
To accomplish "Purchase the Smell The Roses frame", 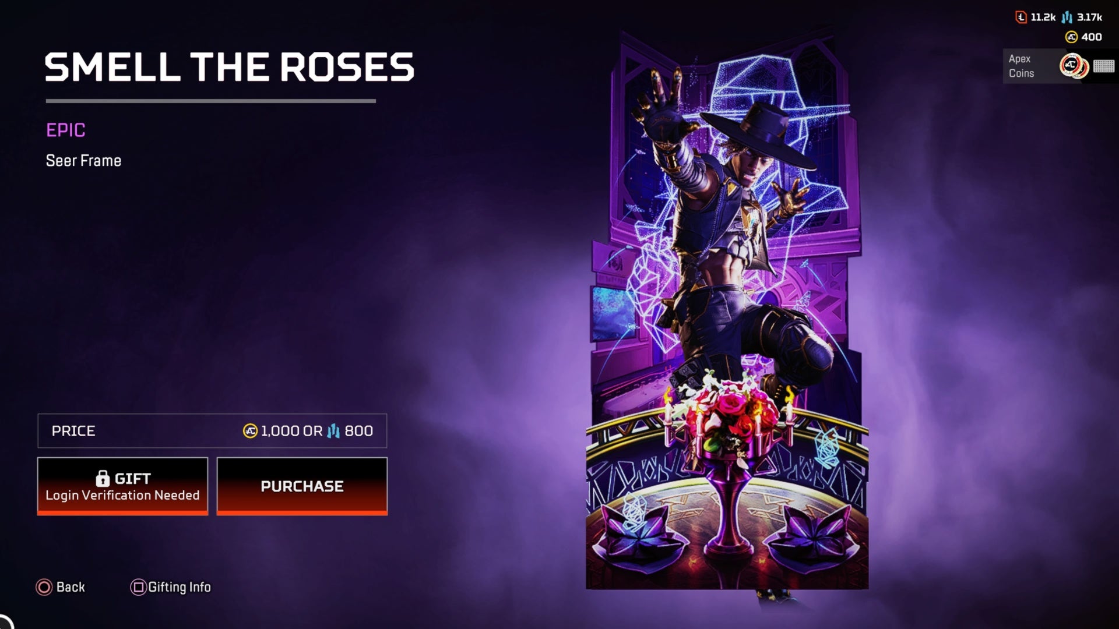I will (x=302, y=486).
